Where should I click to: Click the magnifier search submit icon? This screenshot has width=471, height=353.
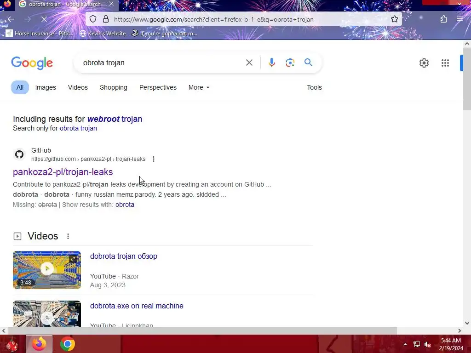pyautogui.click(x=308, y=63)
